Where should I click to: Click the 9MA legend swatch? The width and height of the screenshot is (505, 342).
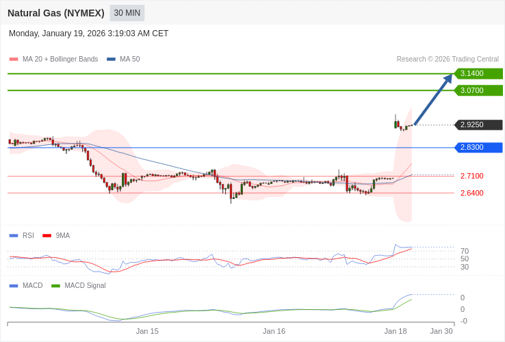47,235
